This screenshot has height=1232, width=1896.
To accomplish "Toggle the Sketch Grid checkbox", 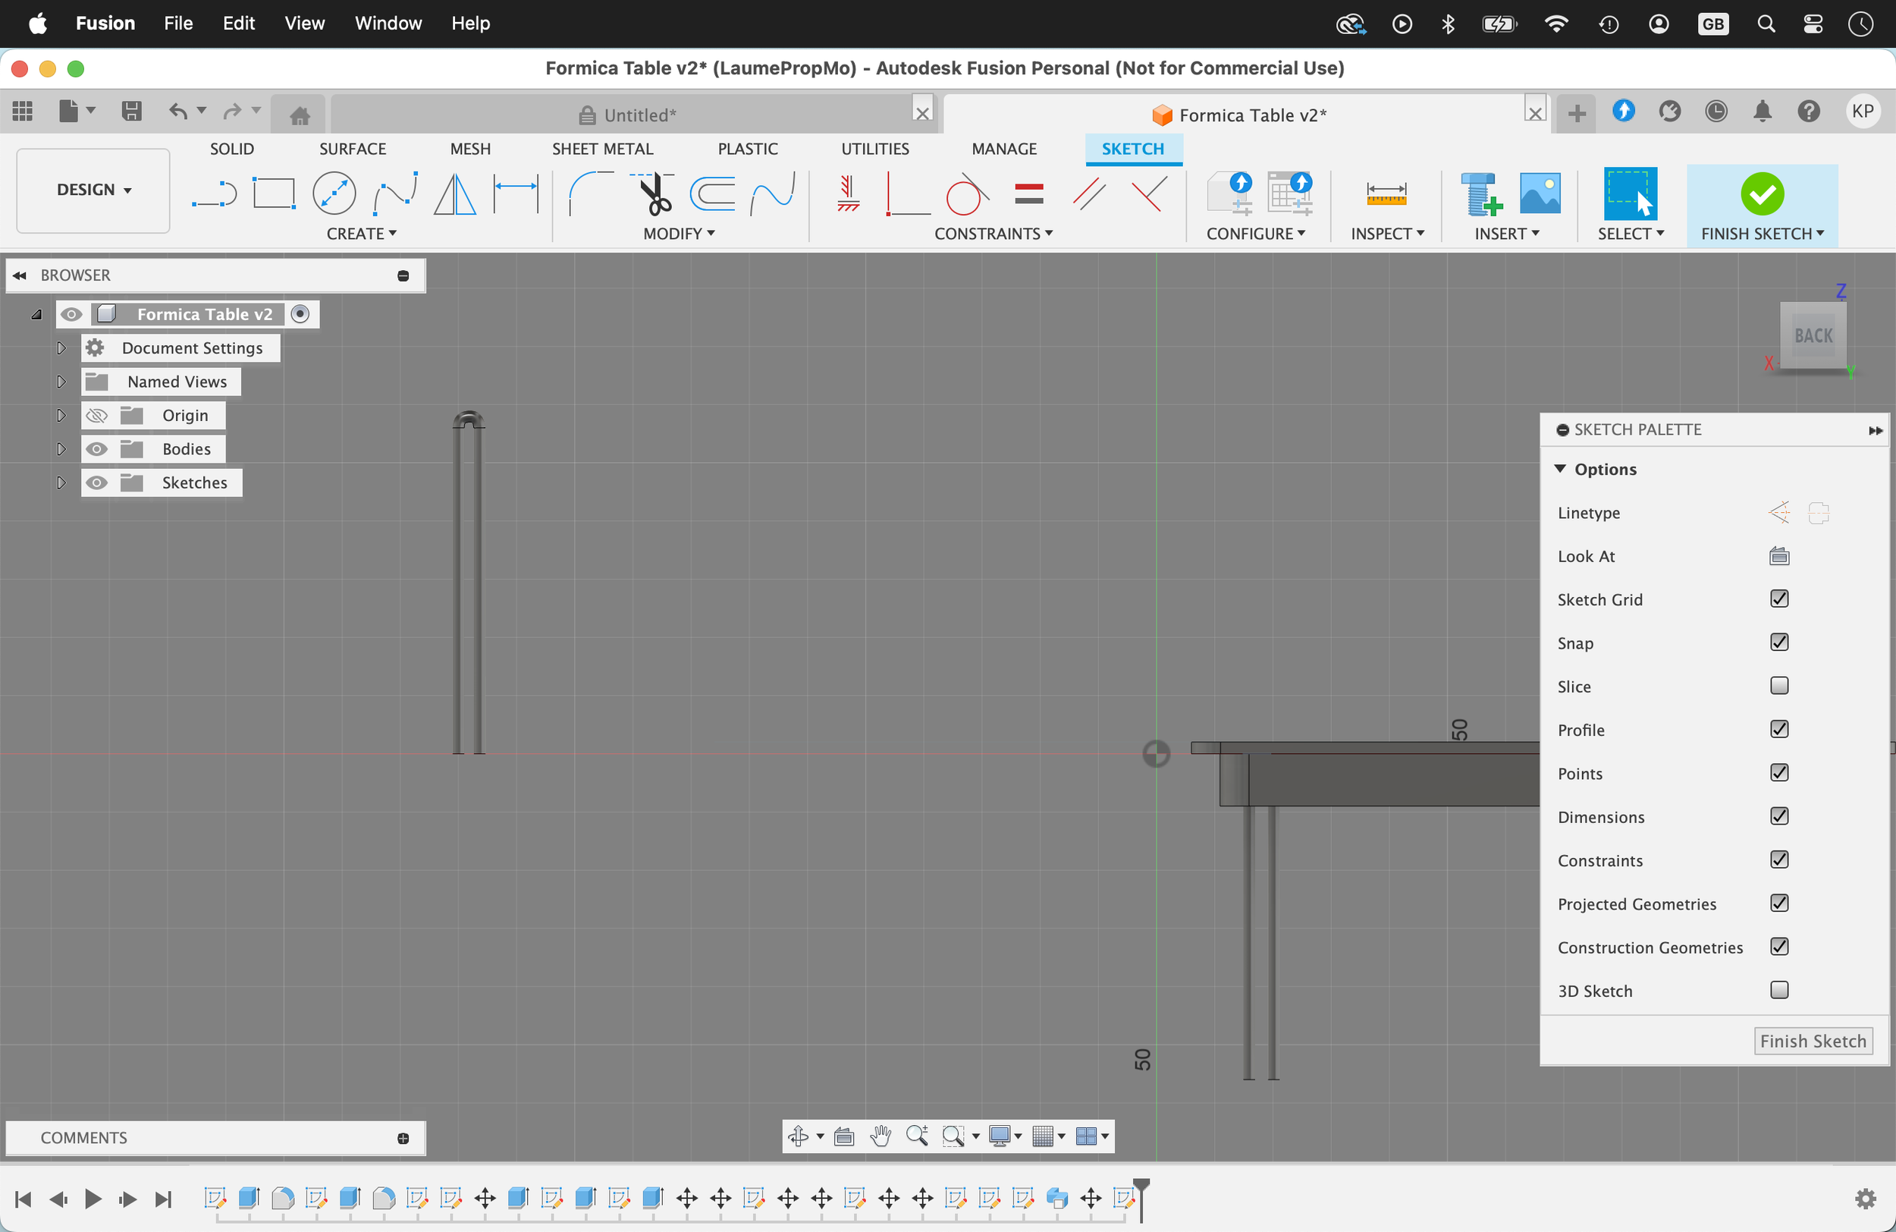I will pyautogui.click(x=1779, y=599).
